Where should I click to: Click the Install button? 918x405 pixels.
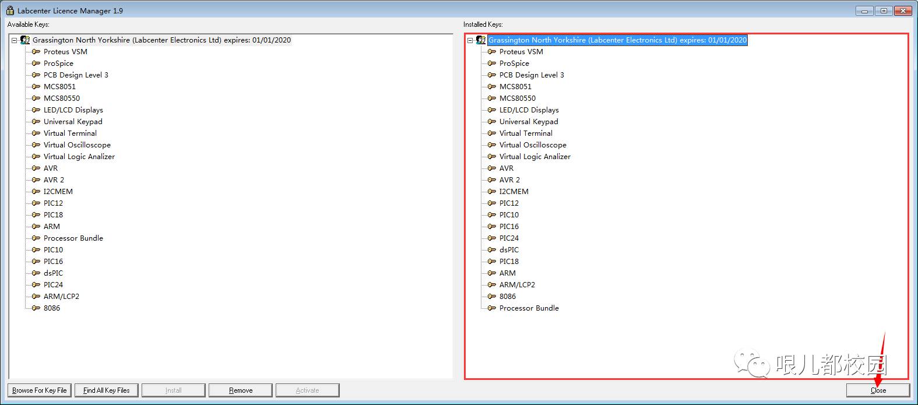[x=174, y=390]
